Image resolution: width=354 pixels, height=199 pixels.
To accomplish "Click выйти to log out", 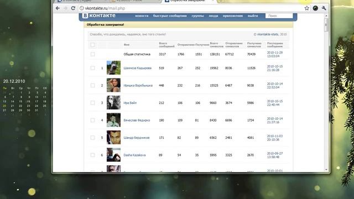I will click(253, 16).
